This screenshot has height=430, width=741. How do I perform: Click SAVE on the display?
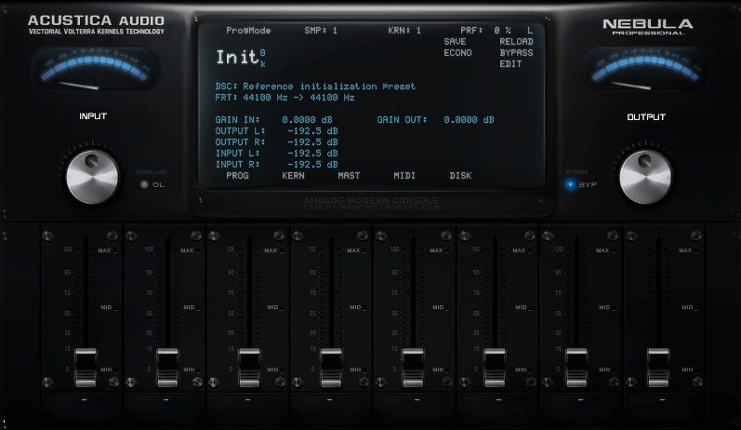point(455,42)
